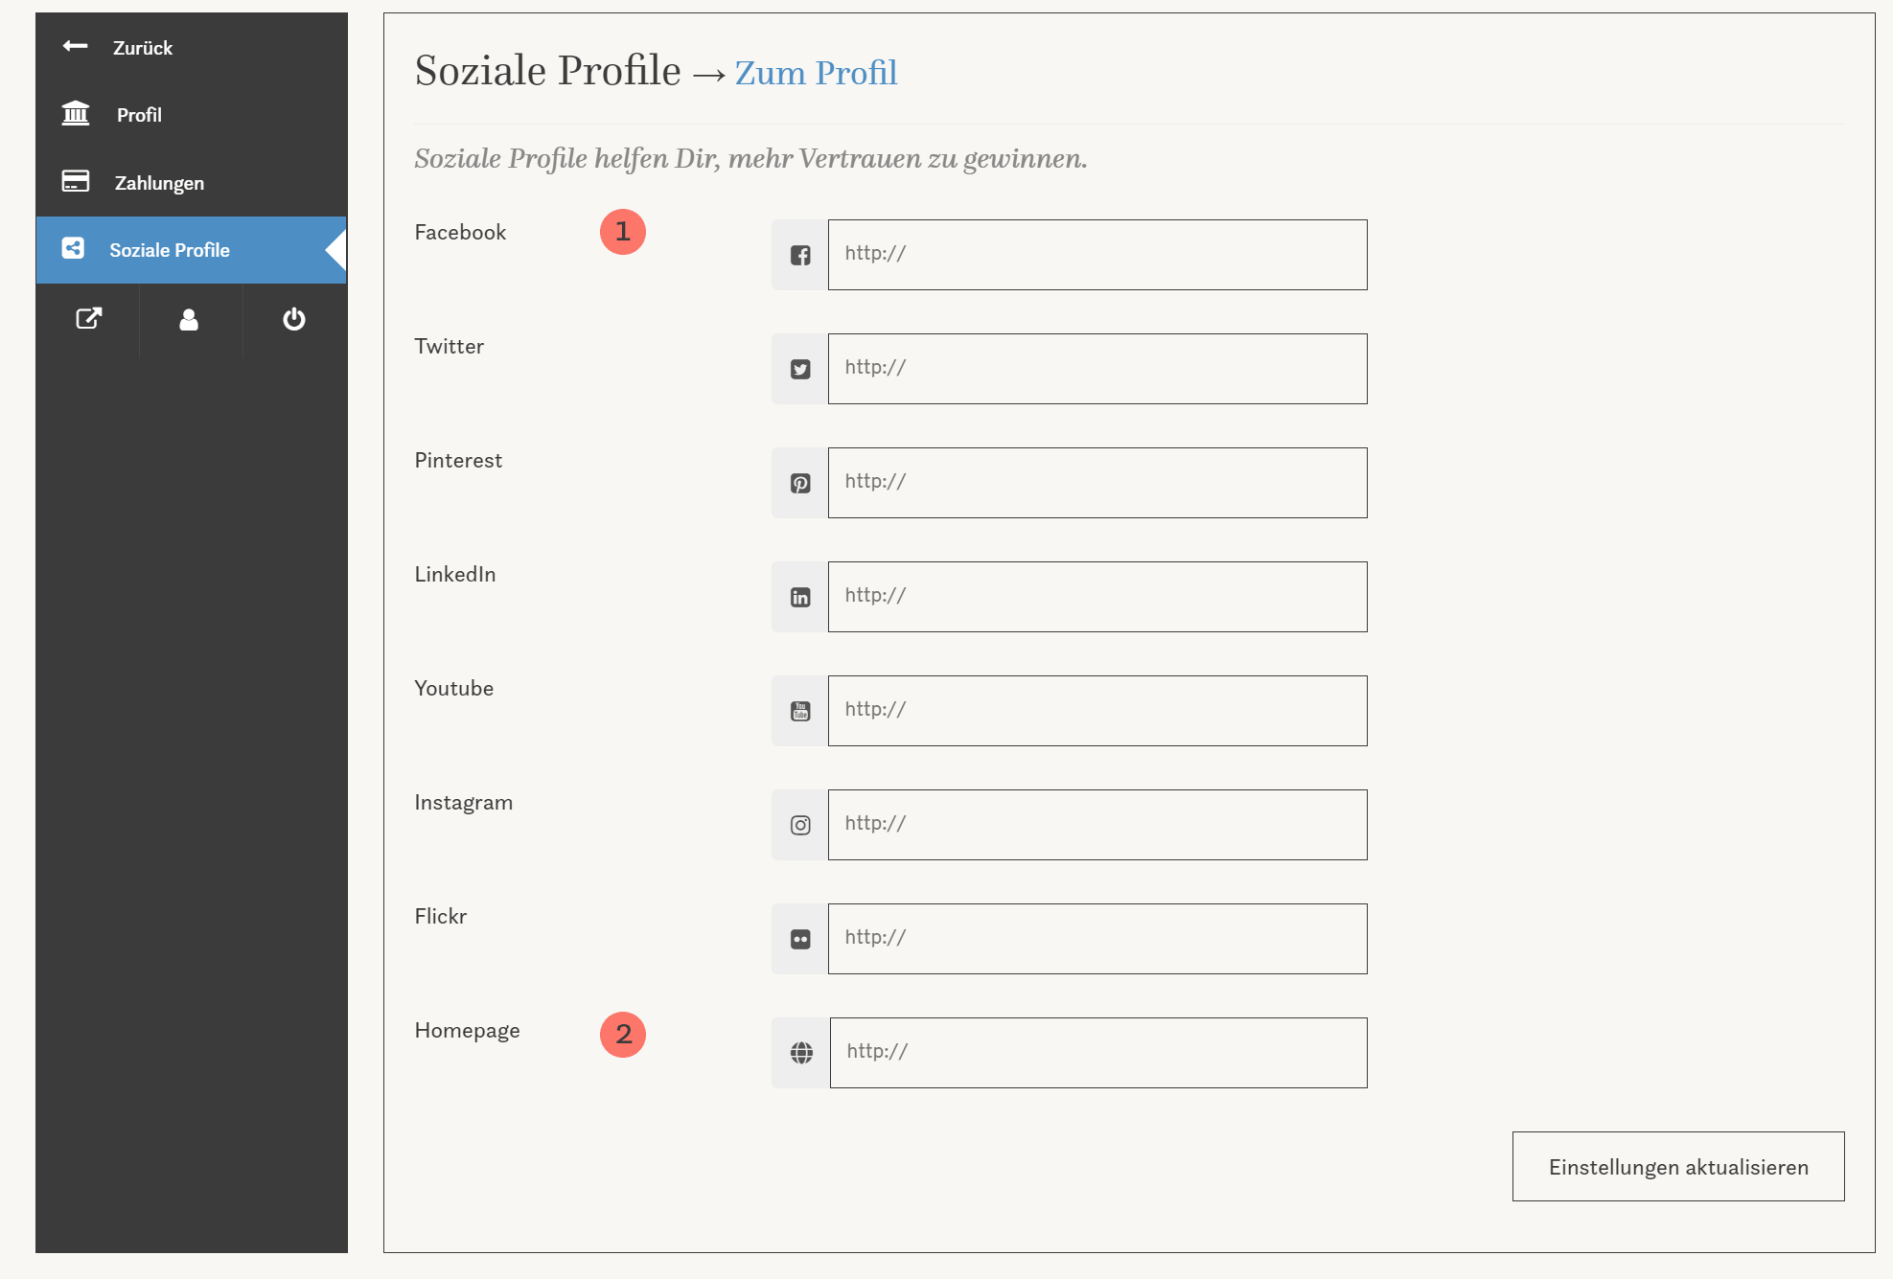Focus the Homepage URL input field
Image resolution: width=1893 pixels, height=1279 pixels.
pos(1098,1053)
